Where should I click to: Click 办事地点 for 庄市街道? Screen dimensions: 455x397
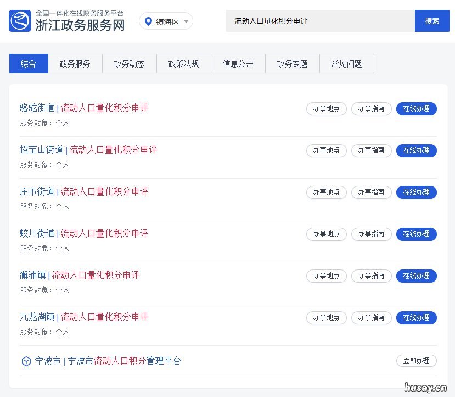326,192
